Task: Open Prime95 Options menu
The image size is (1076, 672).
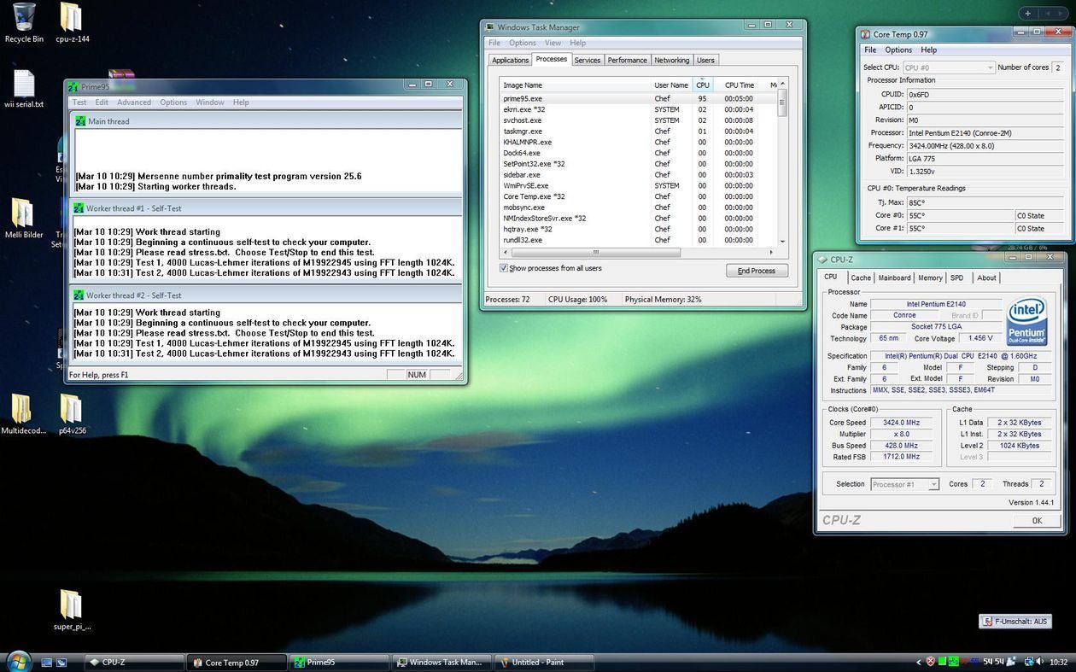Action: click(x=173, y=102)
